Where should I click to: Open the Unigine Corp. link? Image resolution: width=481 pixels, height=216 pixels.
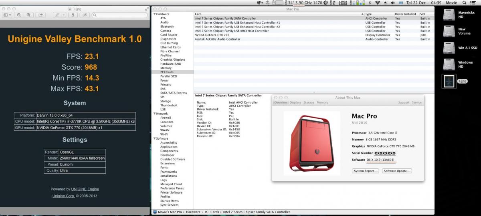coord(63,196)
